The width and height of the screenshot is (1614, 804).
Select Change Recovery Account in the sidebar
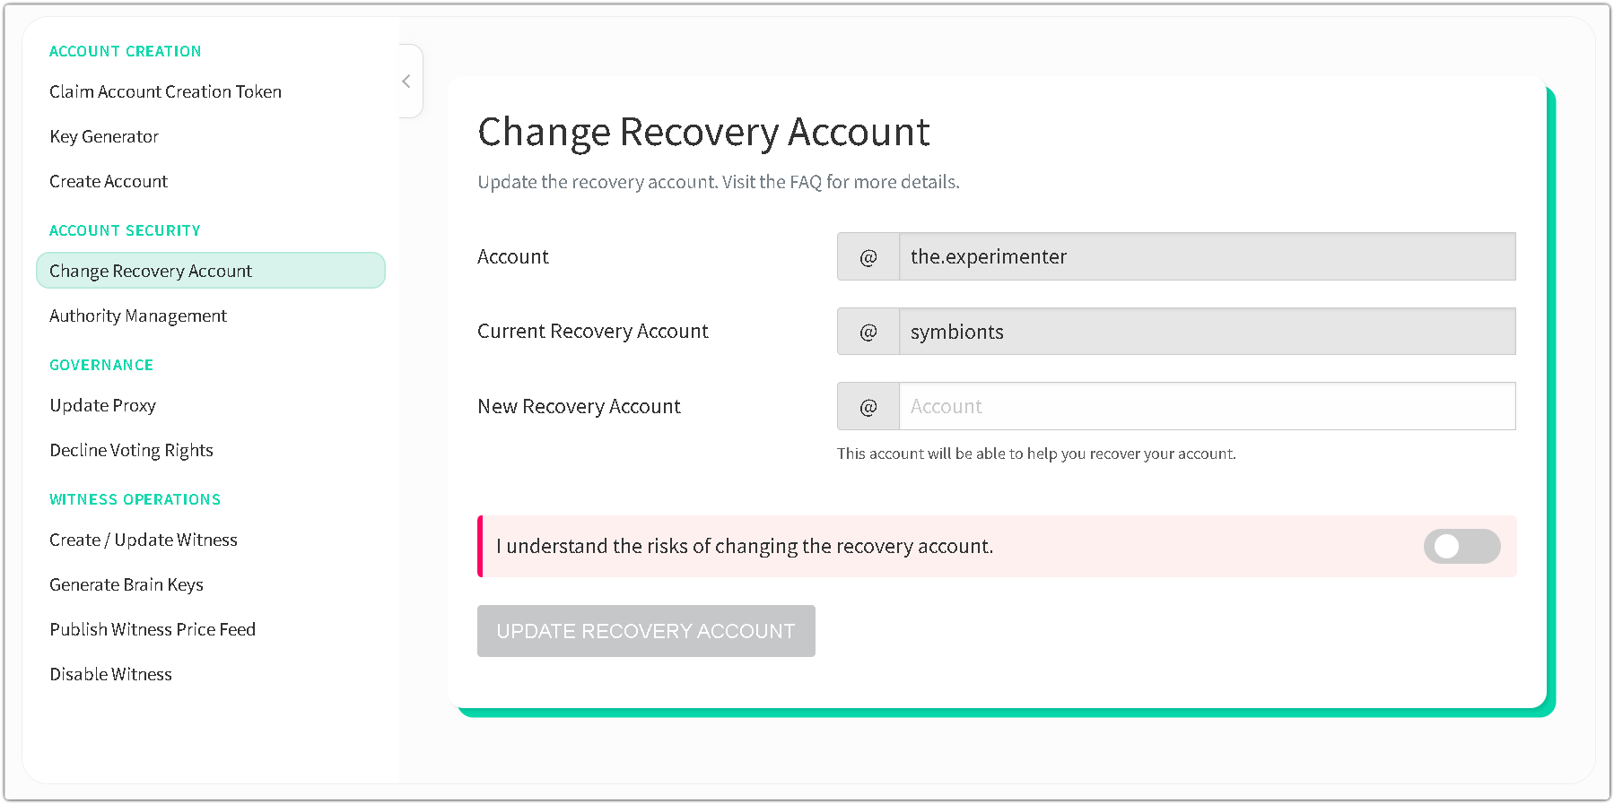coord(151,271)
